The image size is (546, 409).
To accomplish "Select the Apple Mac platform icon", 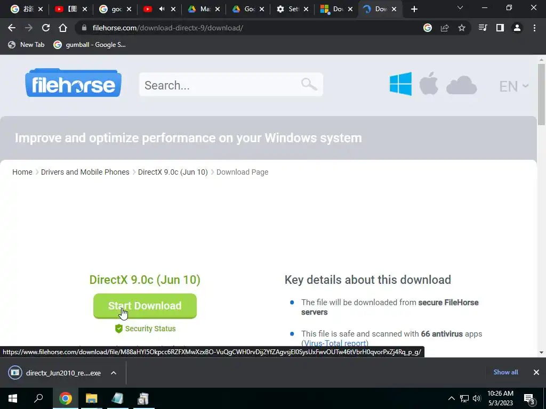I will (429, 84).
